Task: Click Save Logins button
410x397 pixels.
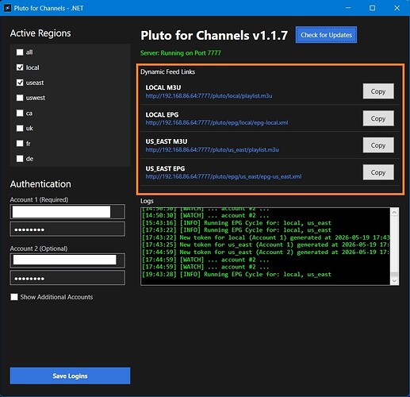Action: click(70, 376)
